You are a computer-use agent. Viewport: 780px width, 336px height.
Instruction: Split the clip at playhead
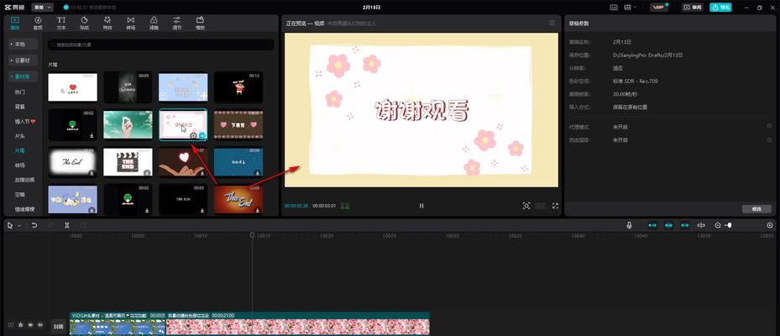click(x=66, y=225)
